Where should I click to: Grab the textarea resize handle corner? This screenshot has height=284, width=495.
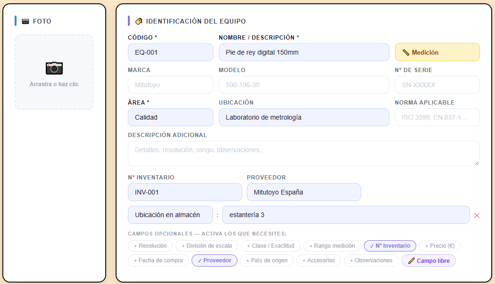coord(477,163)
